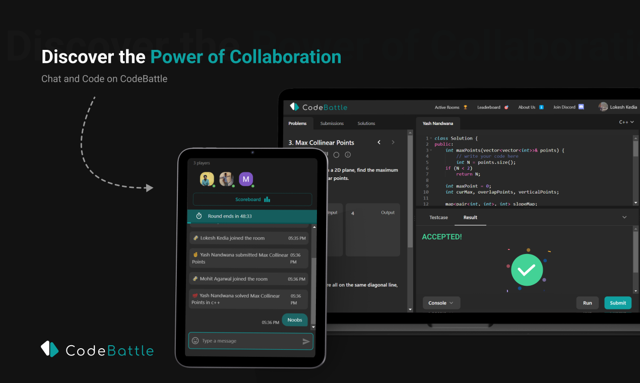Viewport: 640px width, 383px height.
Task: Click the Chat and Code on CodeBattle subtitle
Action: click(104, 79)
